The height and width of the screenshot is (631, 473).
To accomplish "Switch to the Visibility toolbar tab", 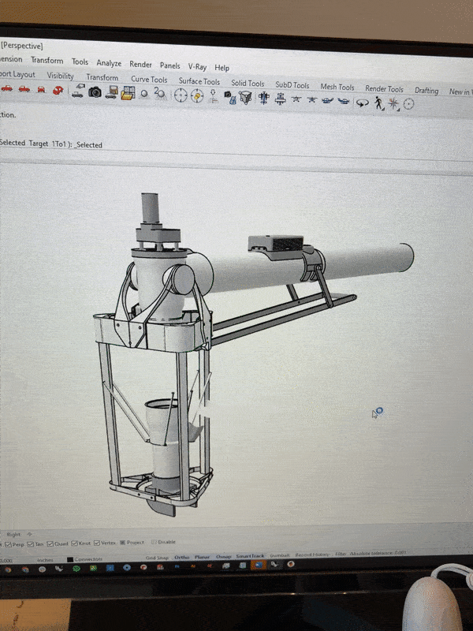I will point(60,76).
